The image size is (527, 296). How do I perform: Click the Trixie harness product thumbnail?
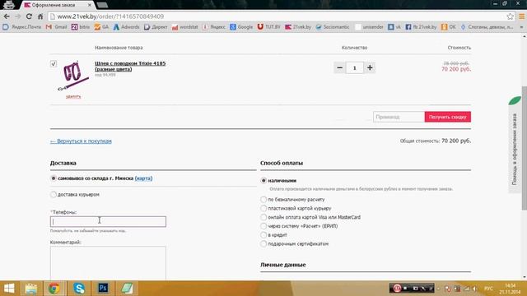tap(73, 76)
